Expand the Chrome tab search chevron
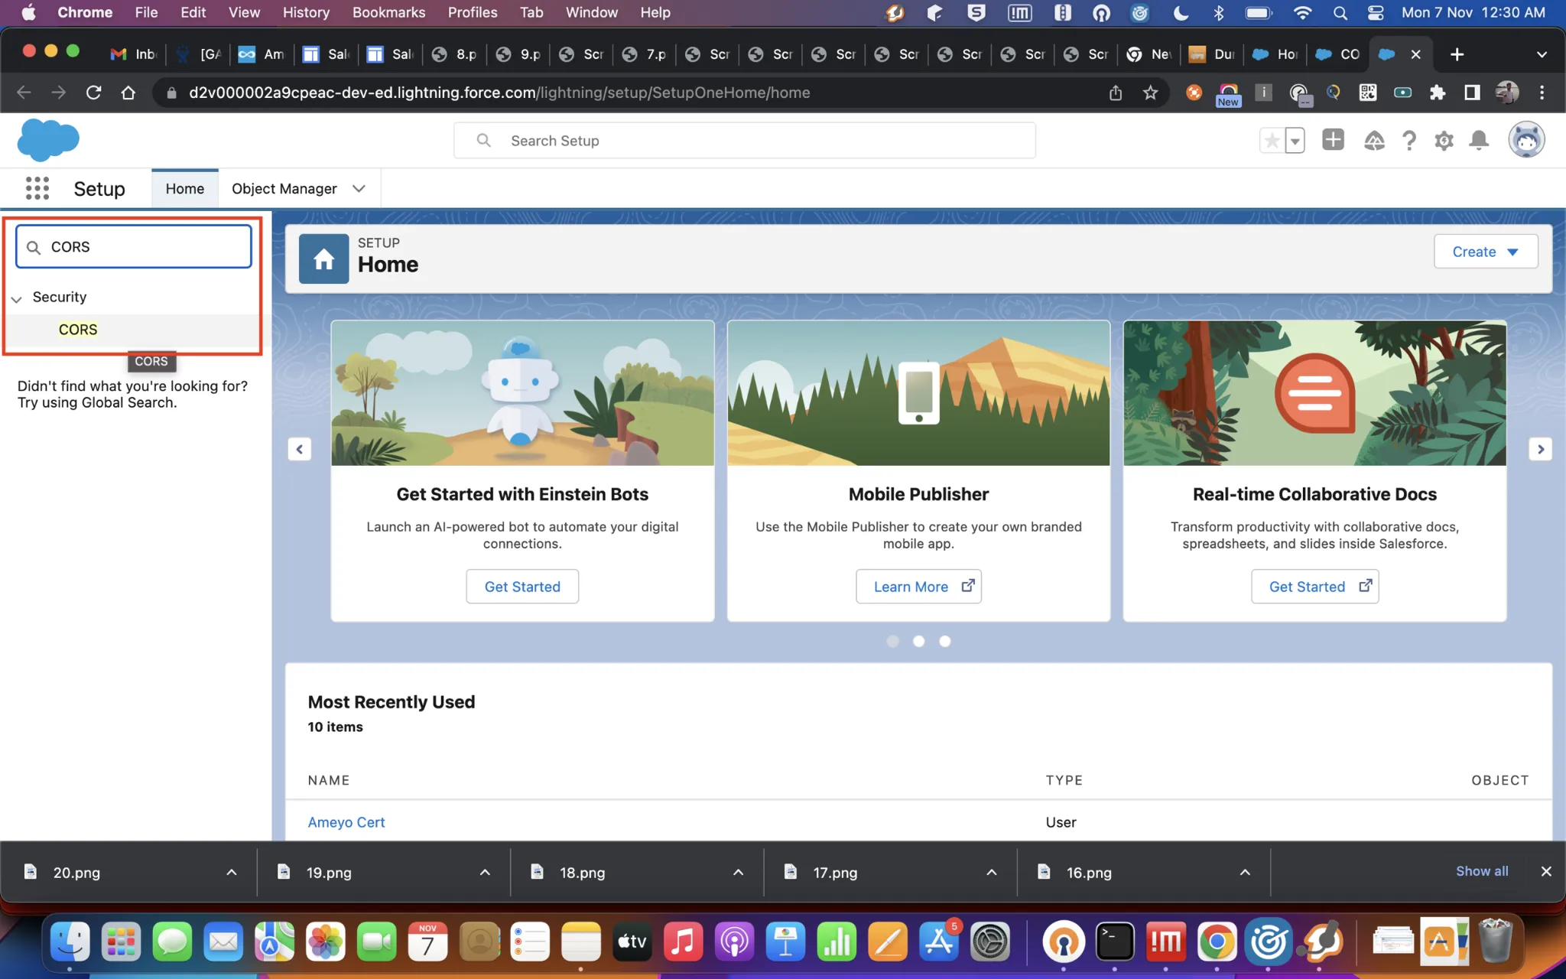Image resolution: width=1566 pixels, height=979 pixels. [x=1542, y=54]
